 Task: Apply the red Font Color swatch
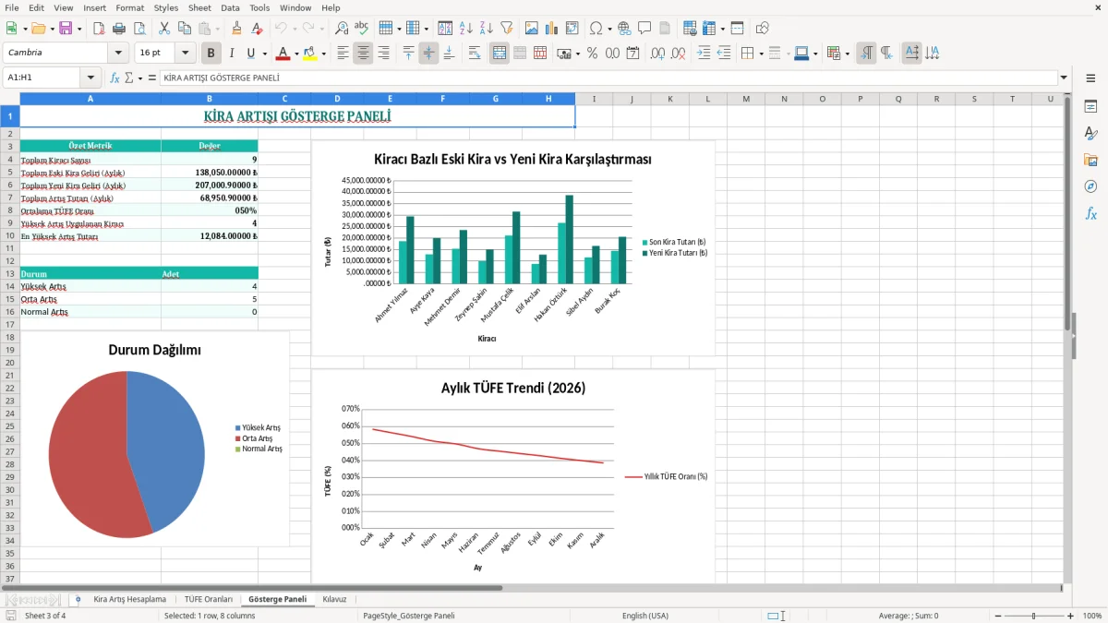click(283, 54)
